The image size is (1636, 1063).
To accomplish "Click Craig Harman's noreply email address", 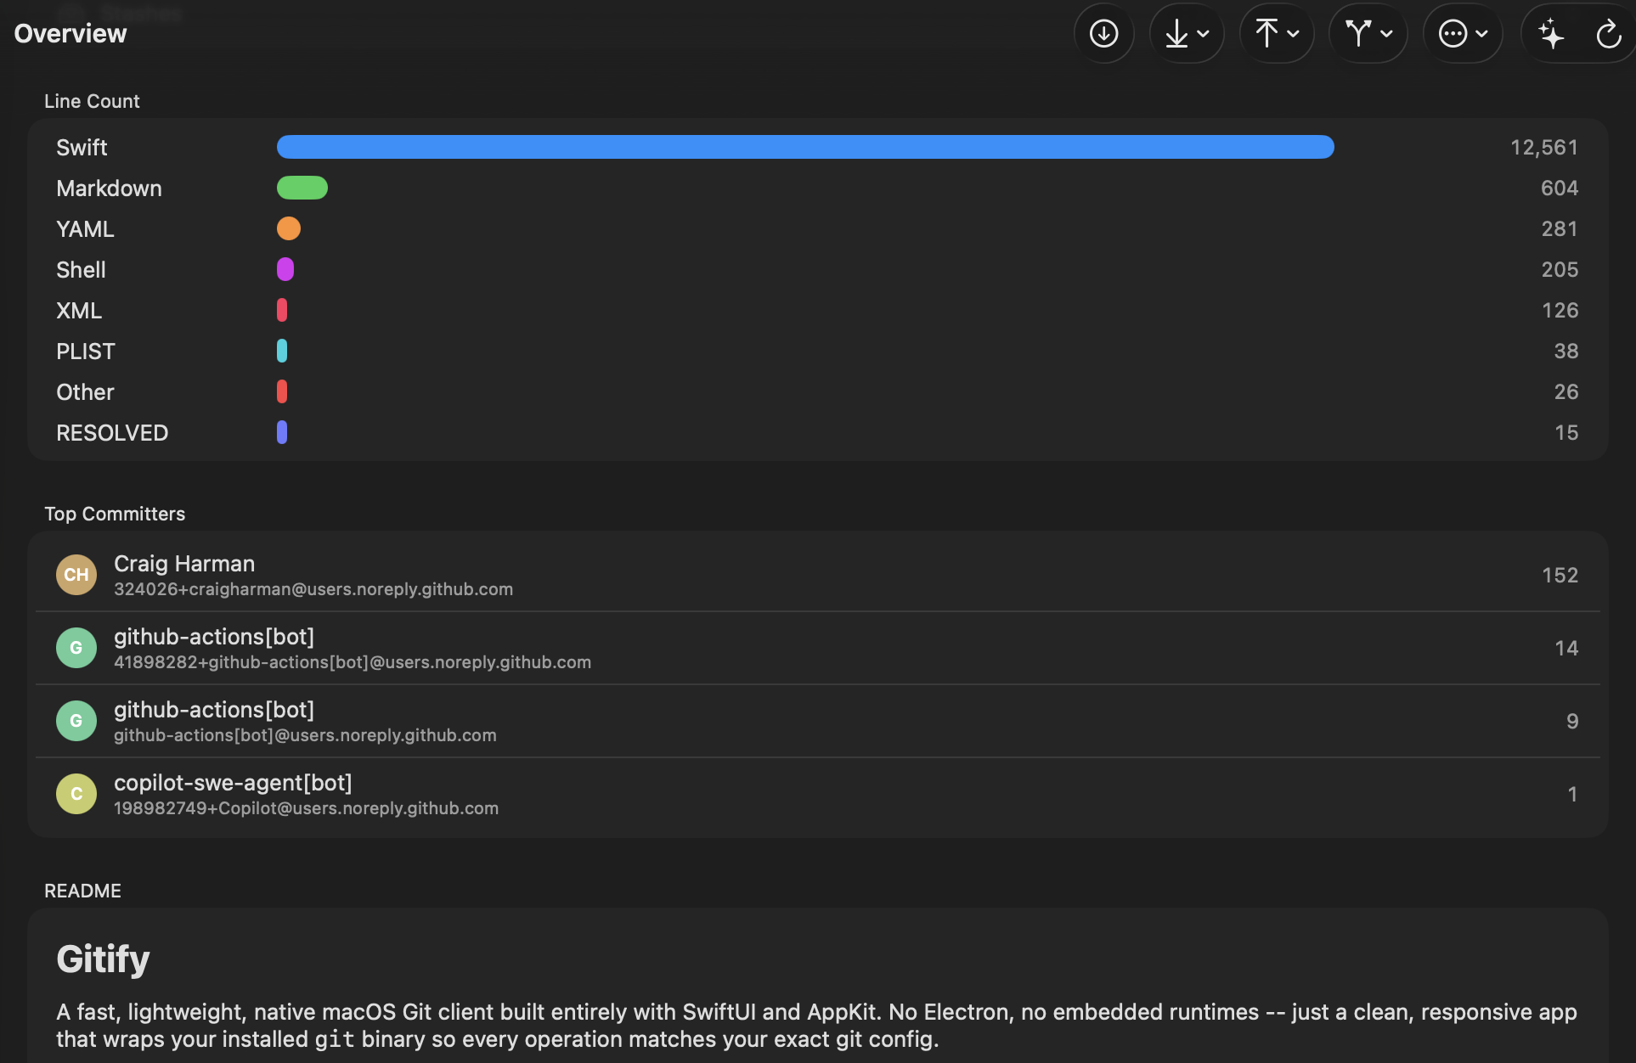I will click(313, 589).
